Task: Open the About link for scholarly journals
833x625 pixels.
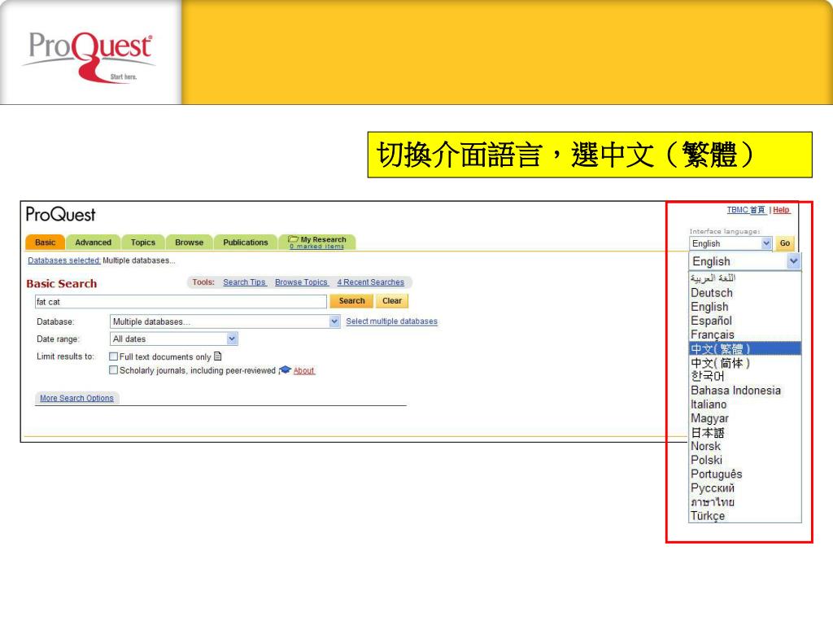Action: 304,370
